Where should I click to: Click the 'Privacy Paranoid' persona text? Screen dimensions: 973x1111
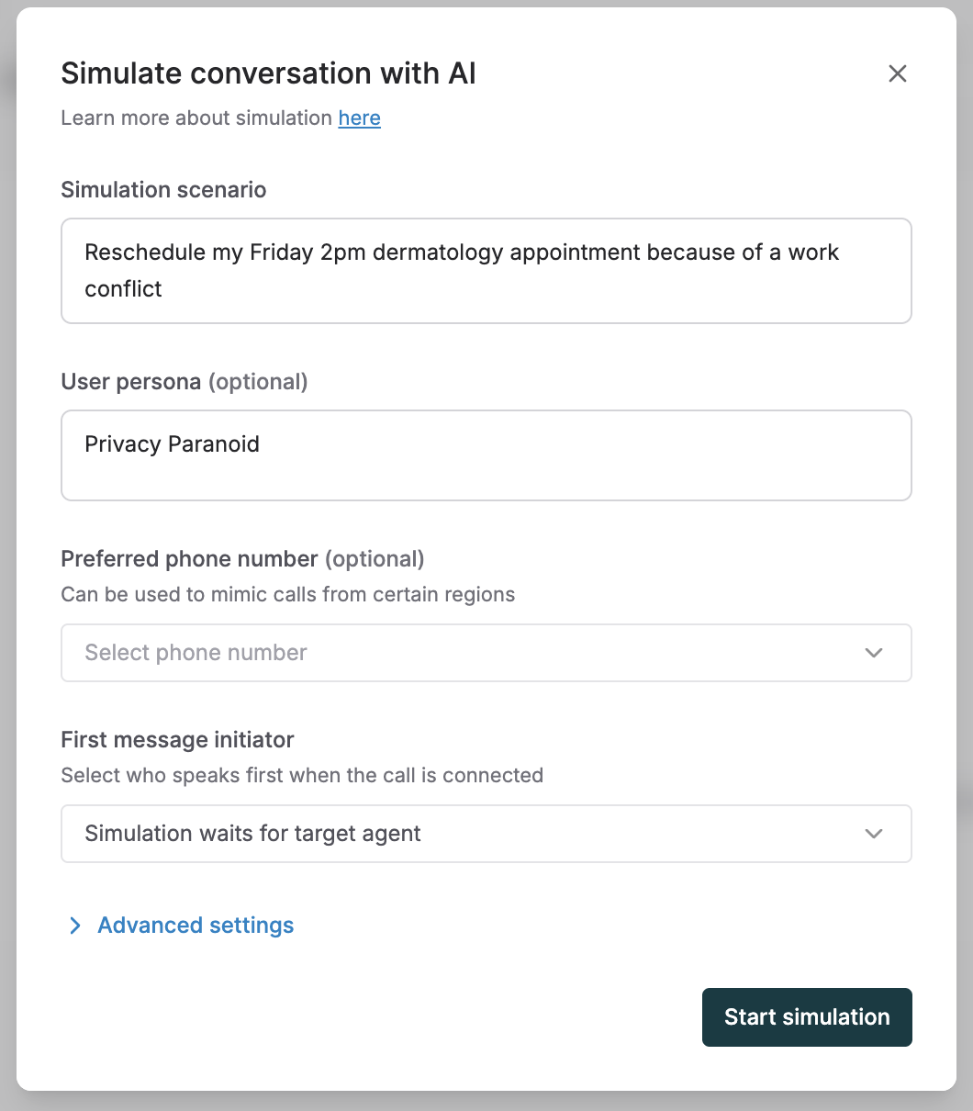(172, 444)
